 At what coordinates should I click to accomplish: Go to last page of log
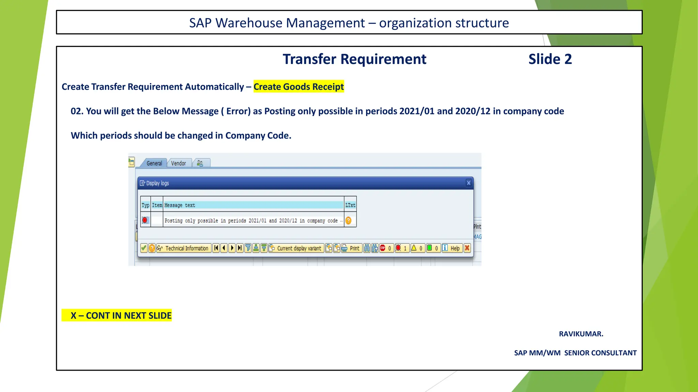pyautogui.click(x=240, y=248)
